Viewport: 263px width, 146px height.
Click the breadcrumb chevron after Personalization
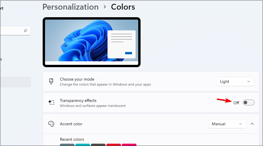(105, 7)
